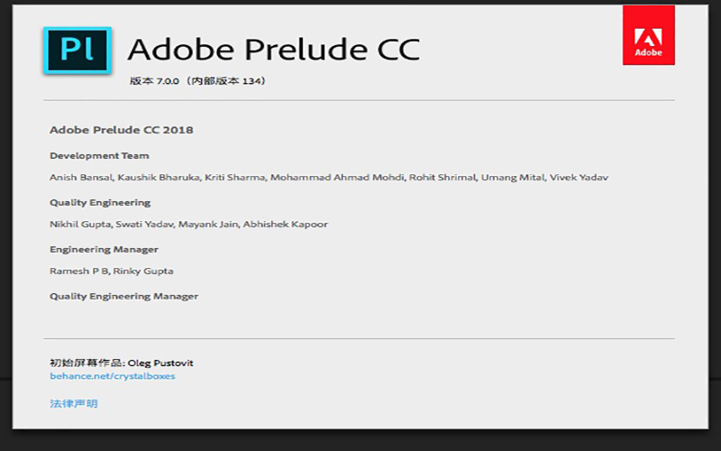Click the Quality Engineering Manager heading
Screen dimensions: 721x451
pyautogui.click(x=124, y=297)
